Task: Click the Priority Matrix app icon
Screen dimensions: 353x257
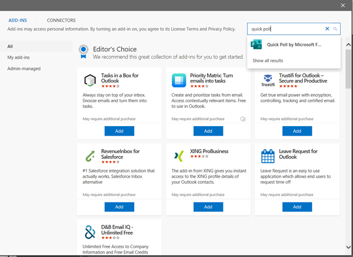Action: tap(179, 81)
